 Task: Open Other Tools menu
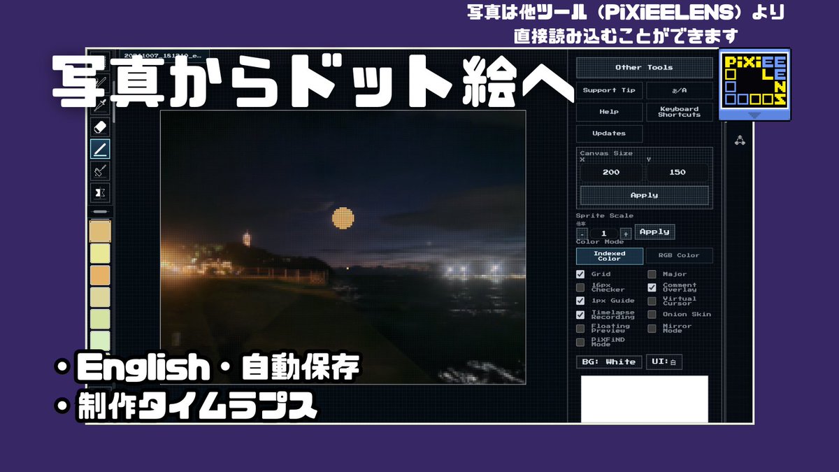pyautogui.click(x=644, y=68)
